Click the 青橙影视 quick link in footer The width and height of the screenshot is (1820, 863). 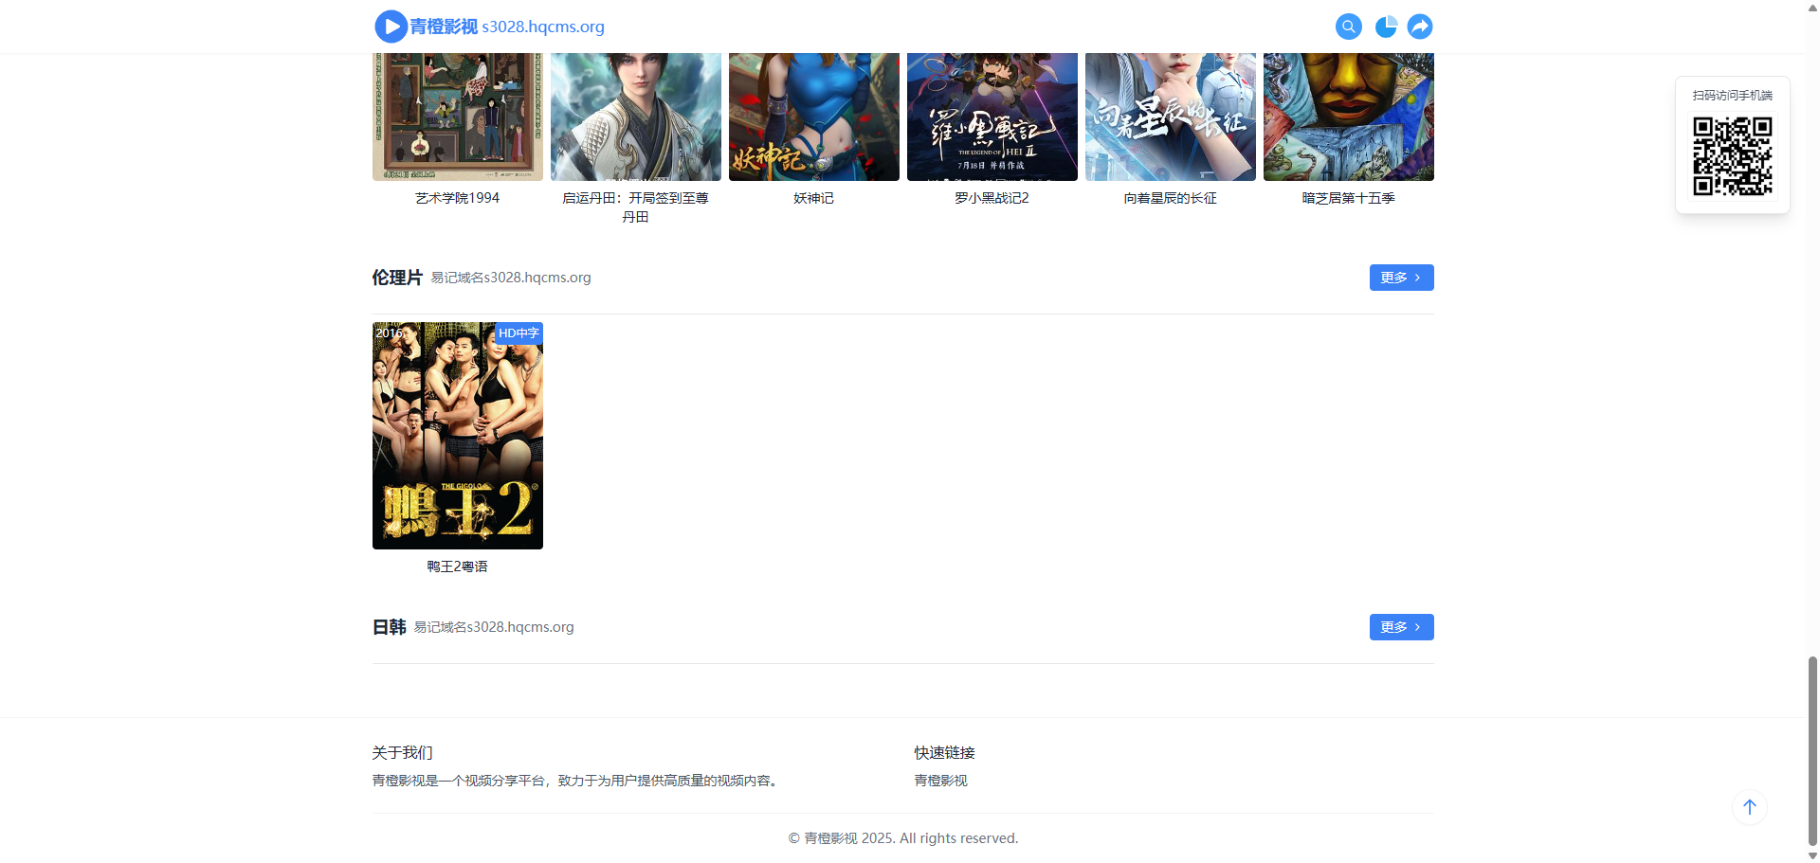click(x=940, y=781)
